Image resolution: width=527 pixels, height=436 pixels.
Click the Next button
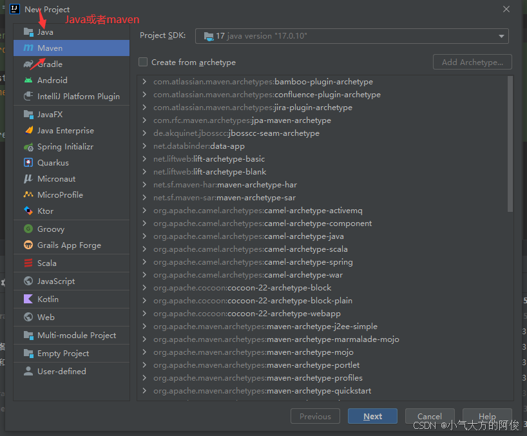tap(372, 416)
